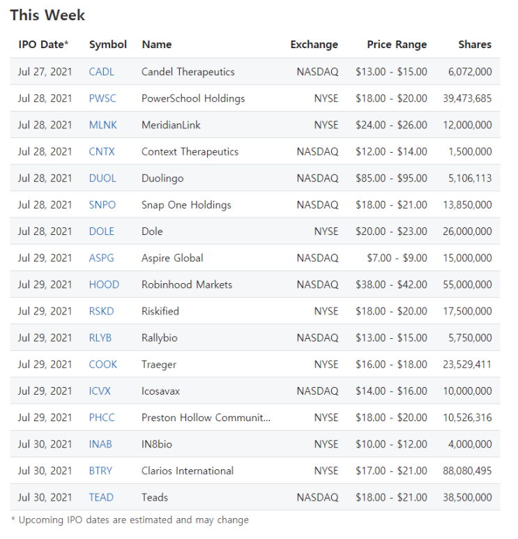This screenshot has width=518, height=539.
Task: Open the SNPO ticker link
Action: [x=102, y=205]
